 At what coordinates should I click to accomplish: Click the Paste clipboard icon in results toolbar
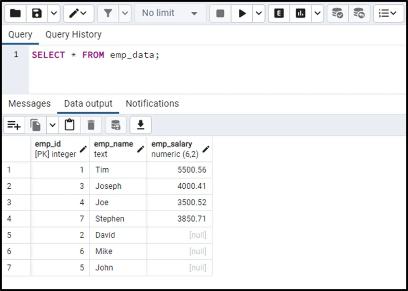click(x=69, y=125)
